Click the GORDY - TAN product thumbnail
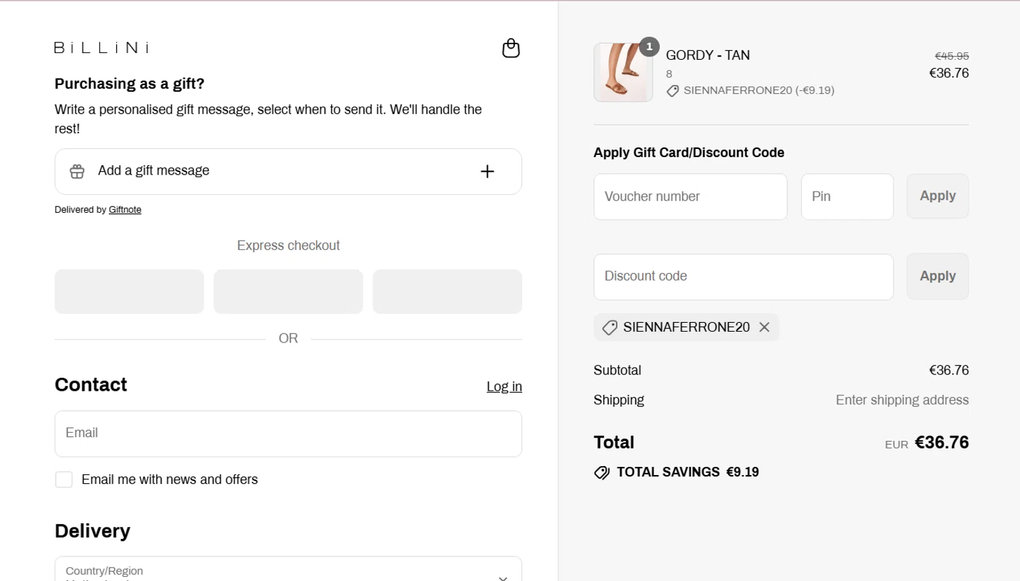Screen dimensions: 1020x581 (x=623, y=73)
